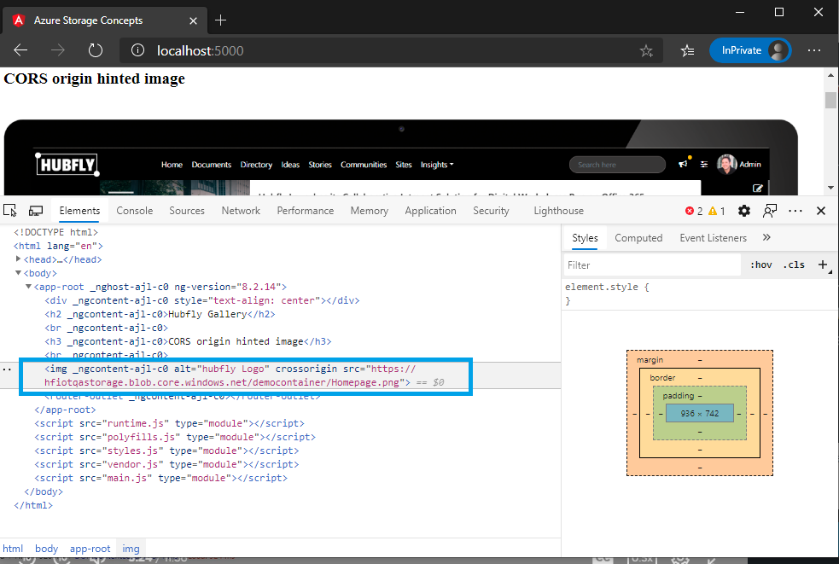Select the img hubfly Logo node
Viewport: 839px width, 564px height.
tap(245, 375)
